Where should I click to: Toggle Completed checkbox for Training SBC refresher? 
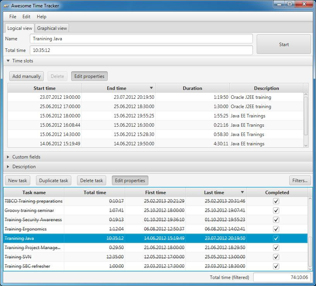coord(276,266)
